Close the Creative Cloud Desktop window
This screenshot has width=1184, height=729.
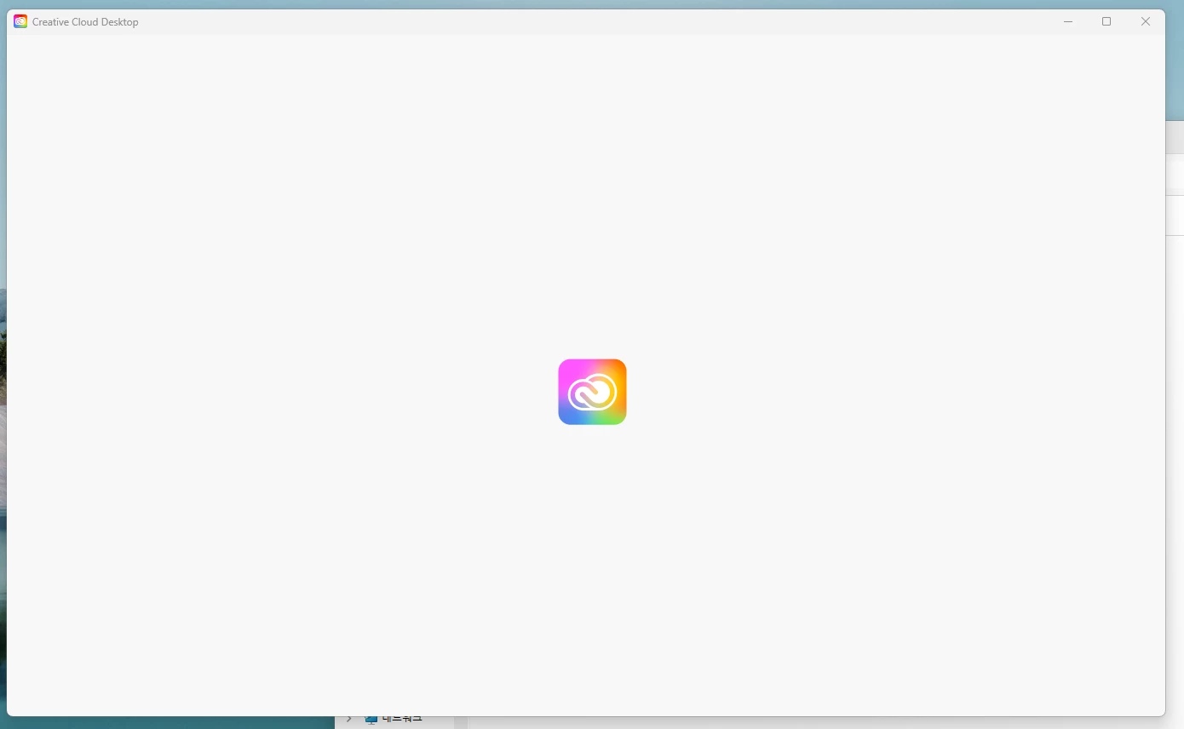pyautogui.click(x=1146, y=21)
